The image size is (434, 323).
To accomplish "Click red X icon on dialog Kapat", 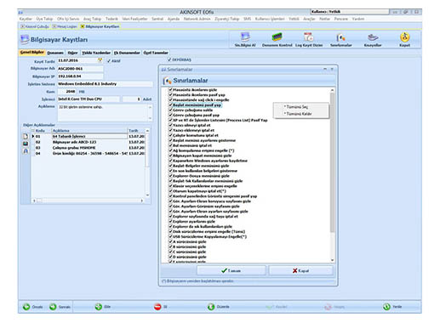I will point(295,270).
